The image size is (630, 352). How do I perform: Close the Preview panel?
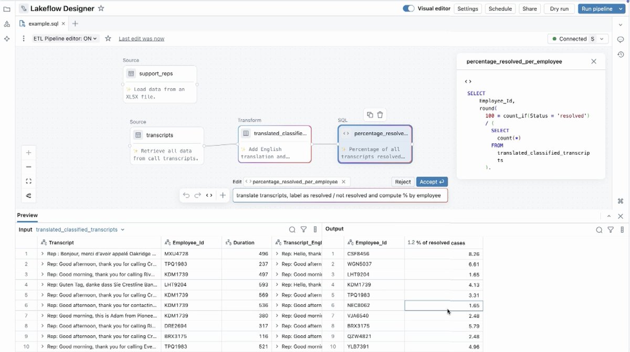pos(621,216)
